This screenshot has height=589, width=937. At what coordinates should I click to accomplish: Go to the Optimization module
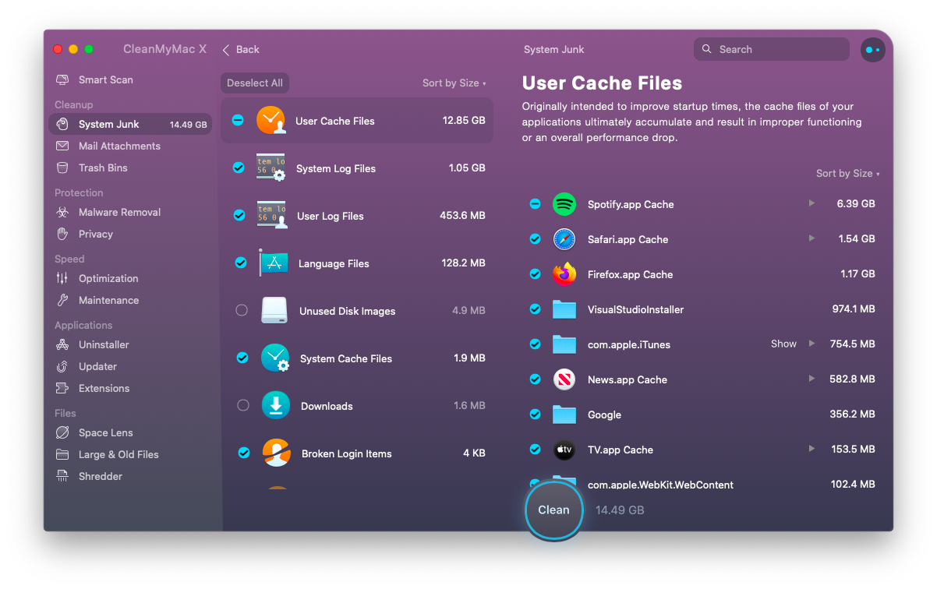(x=130, y=278)
